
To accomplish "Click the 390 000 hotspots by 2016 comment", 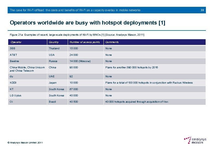I will coord(132,68).
